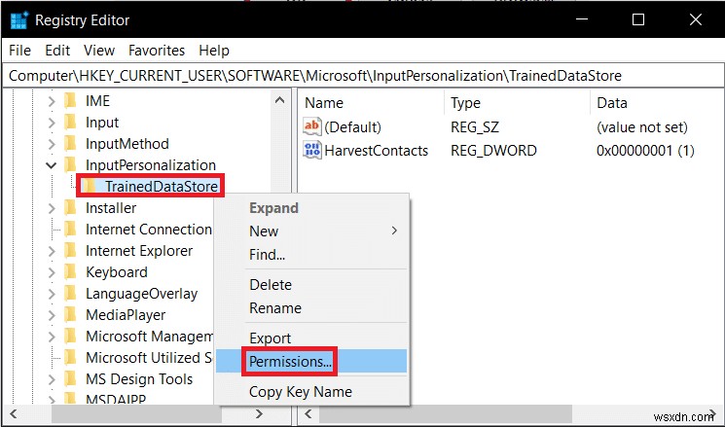Minimize the Registry Editor window
Screen dimensions: 725x427
[x=582, y=19]
